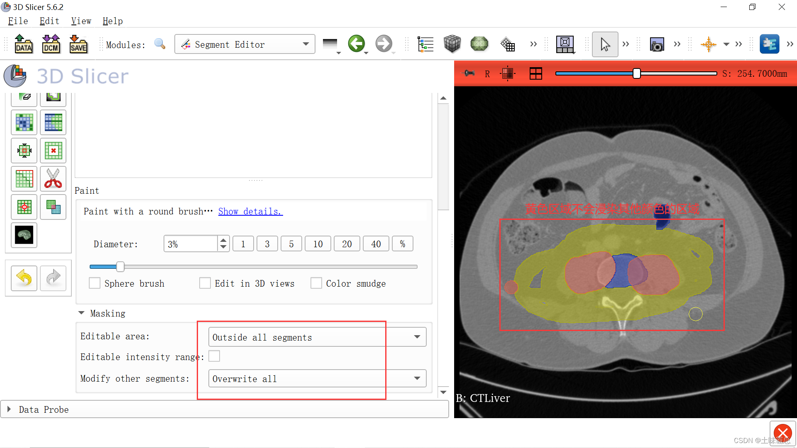Enable Edit in 3D views
The width and height of the screenshot is (797, 448).
pos(205,283)
